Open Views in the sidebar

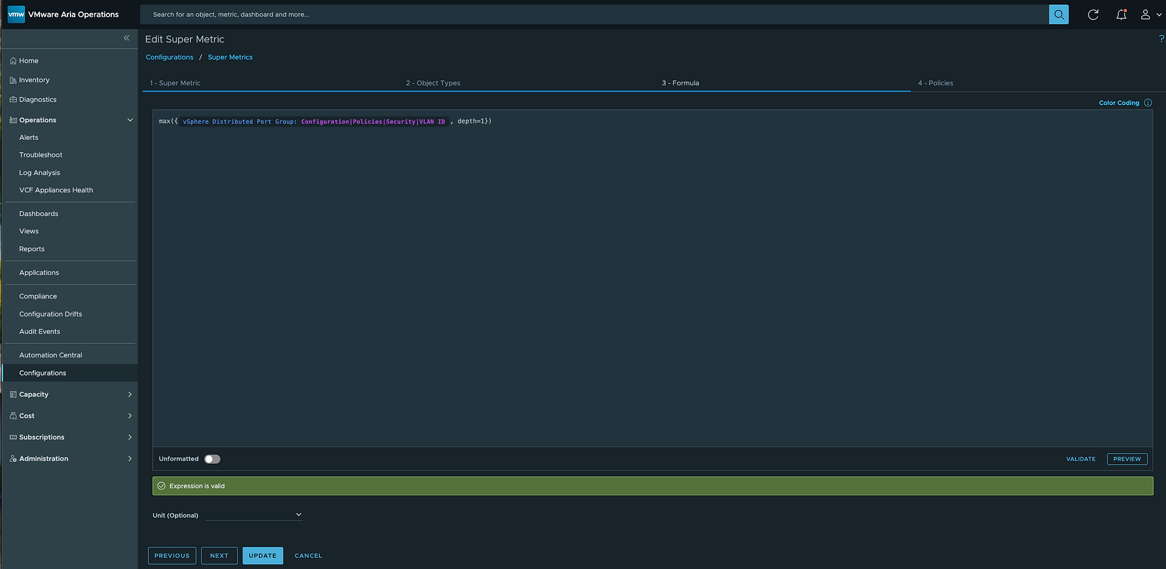[29, 231]
